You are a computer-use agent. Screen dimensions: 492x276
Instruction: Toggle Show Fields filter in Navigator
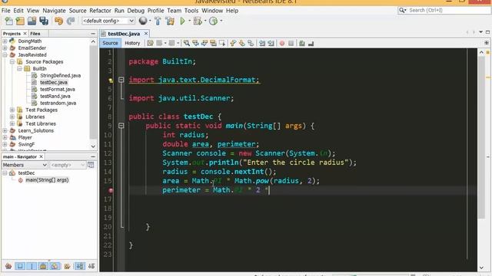pyautogui.click(x=20, y=266)
